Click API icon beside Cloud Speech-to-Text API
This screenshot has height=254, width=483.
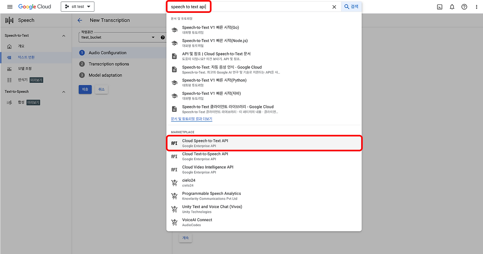pyautogui.click(x=174, y=143)
